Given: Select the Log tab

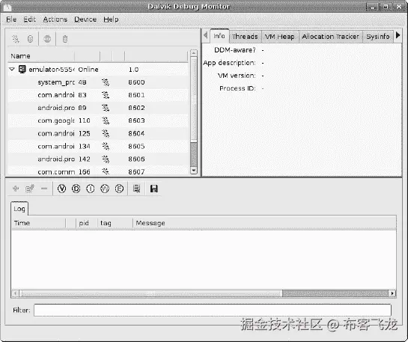Looking at the screenshot, I should pyautogui.click(x=19, y=209).
